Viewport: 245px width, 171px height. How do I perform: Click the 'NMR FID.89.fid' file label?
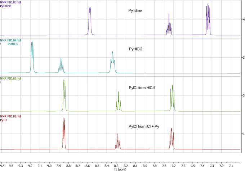coord(10,40)
